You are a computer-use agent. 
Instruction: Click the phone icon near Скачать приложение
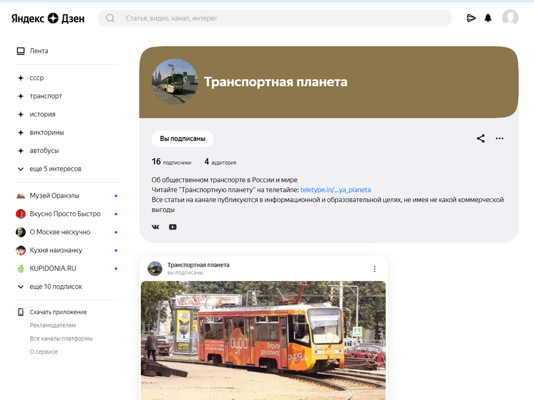21,312
